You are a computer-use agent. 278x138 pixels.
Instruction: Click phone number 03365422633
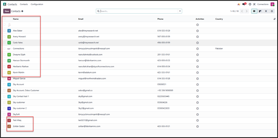tap(163, 108)
